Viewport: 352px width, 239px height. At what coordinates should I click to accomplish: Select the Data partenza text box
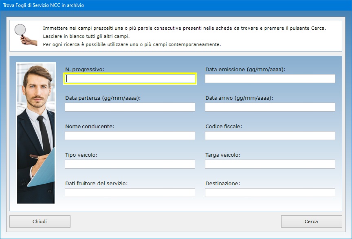[x=130, y=107]
